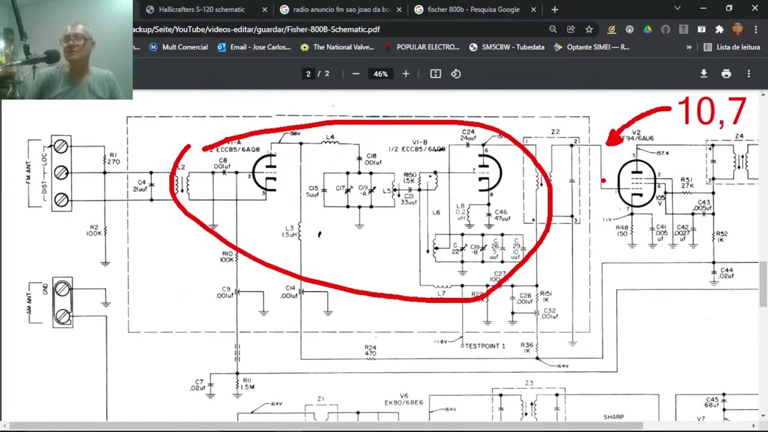Close the Hallicrafters S-120 schematic tab
The width and height of the screenshot is (768, 432).
click(265, 10)
